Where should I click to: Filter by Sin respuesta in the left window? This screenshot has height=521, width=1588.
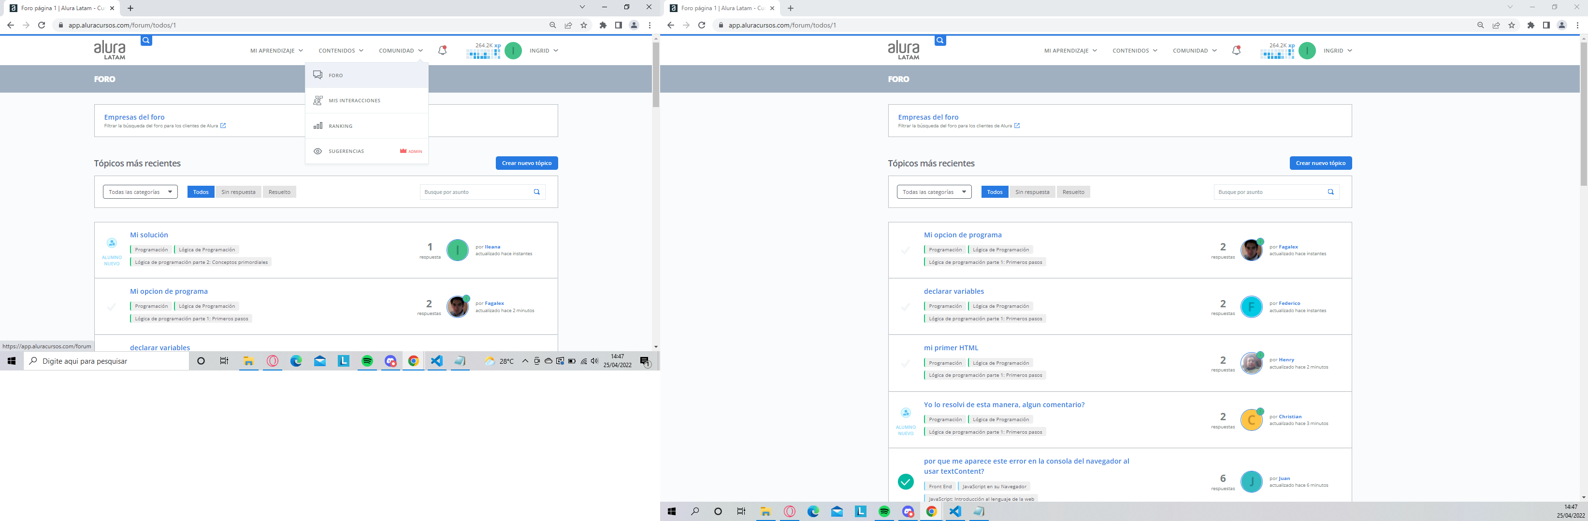(x=239, y=192)
